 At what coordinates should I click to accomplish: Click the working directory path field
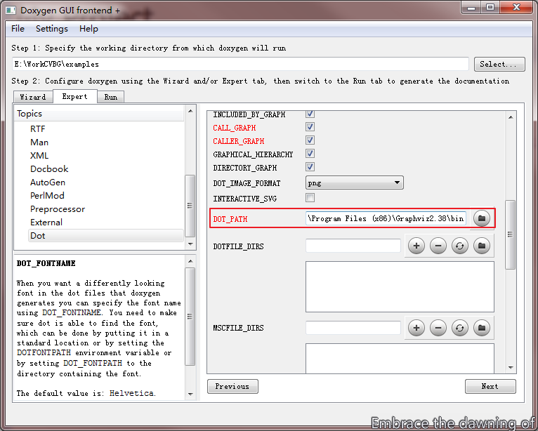tap(240, 64)
